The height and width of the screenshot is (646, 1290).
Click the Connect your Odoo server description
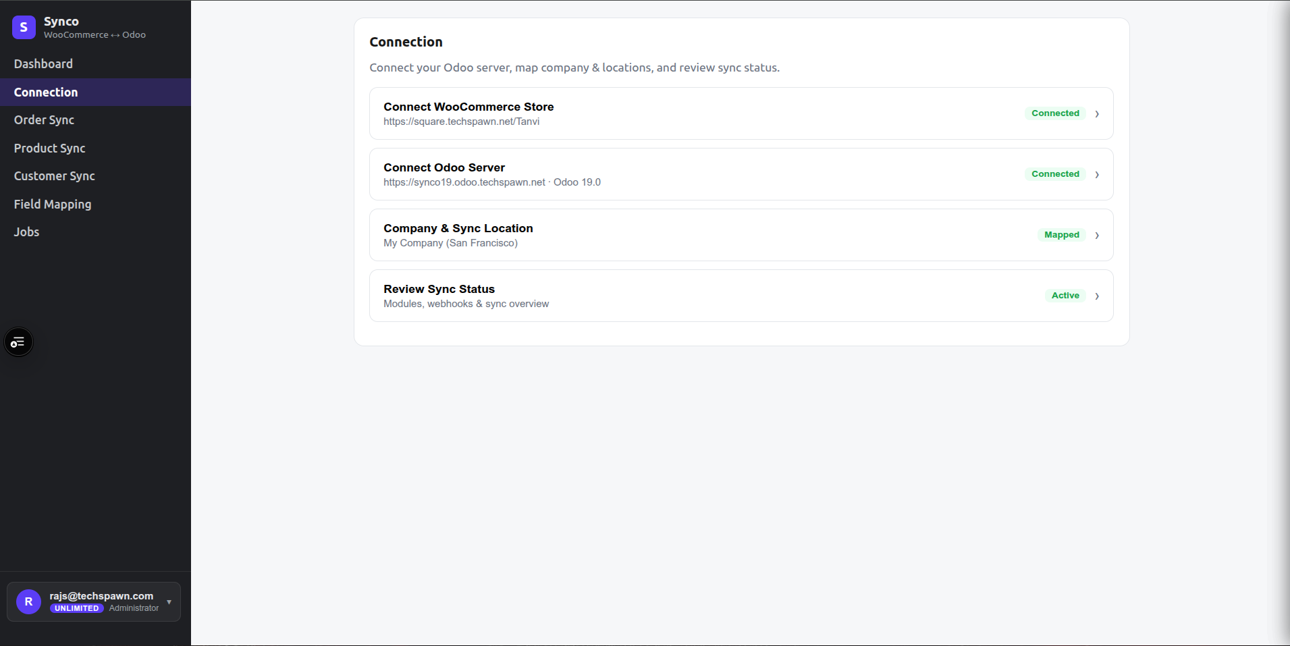click(x=574, y=68)
